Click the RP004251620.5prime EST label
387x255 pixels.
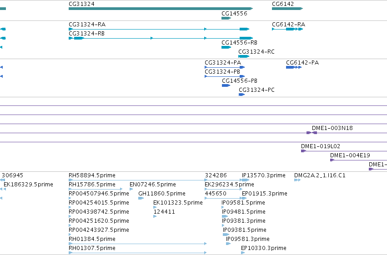[x=99, y=221]
